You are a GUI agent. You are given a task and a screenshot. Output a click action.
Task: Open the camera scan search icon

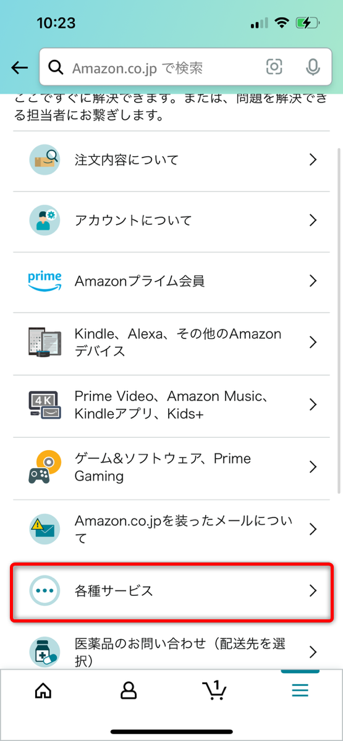click(274, 67)
